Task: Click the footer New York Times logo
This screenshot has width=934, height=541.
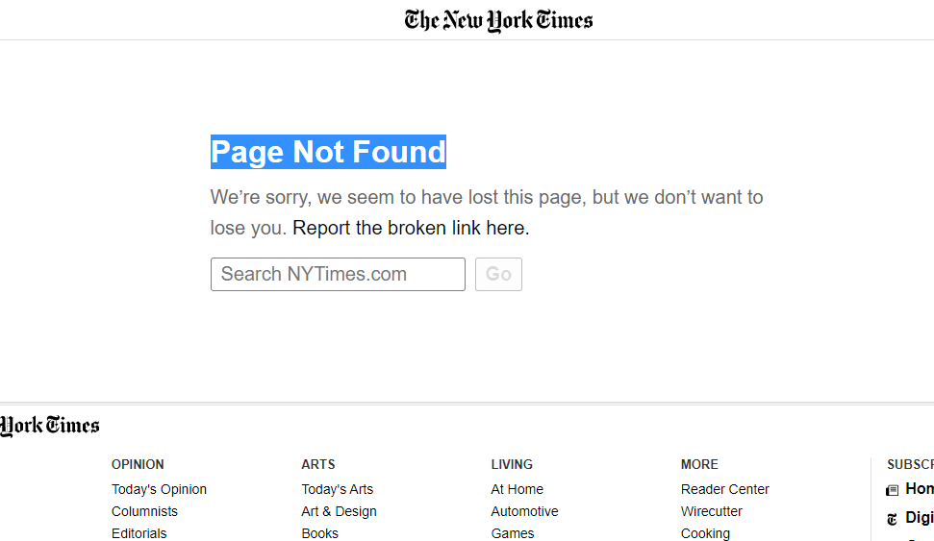Action: (50, 426)
